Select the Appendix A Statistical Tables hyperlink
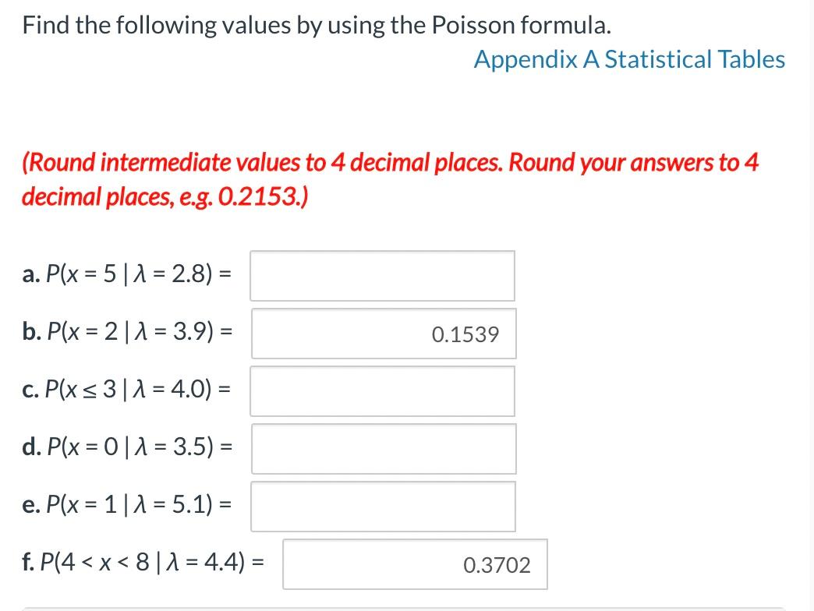Viewport: 814px width, 611px height. (x=629, y=58)
